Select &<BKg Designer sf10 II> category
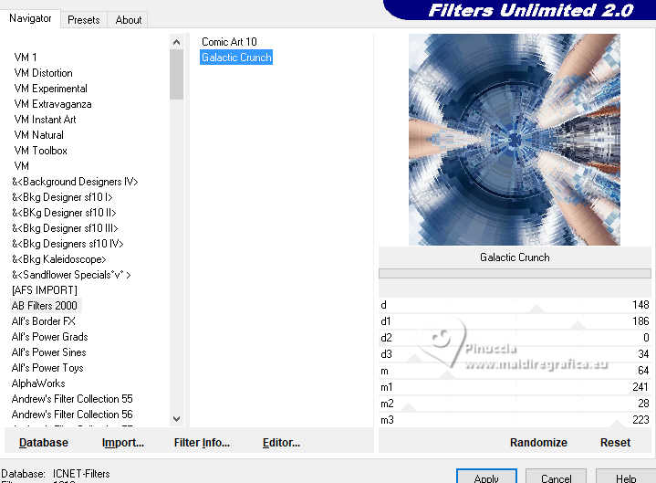The width and height of the screenshot is (656, 483). 64,212
